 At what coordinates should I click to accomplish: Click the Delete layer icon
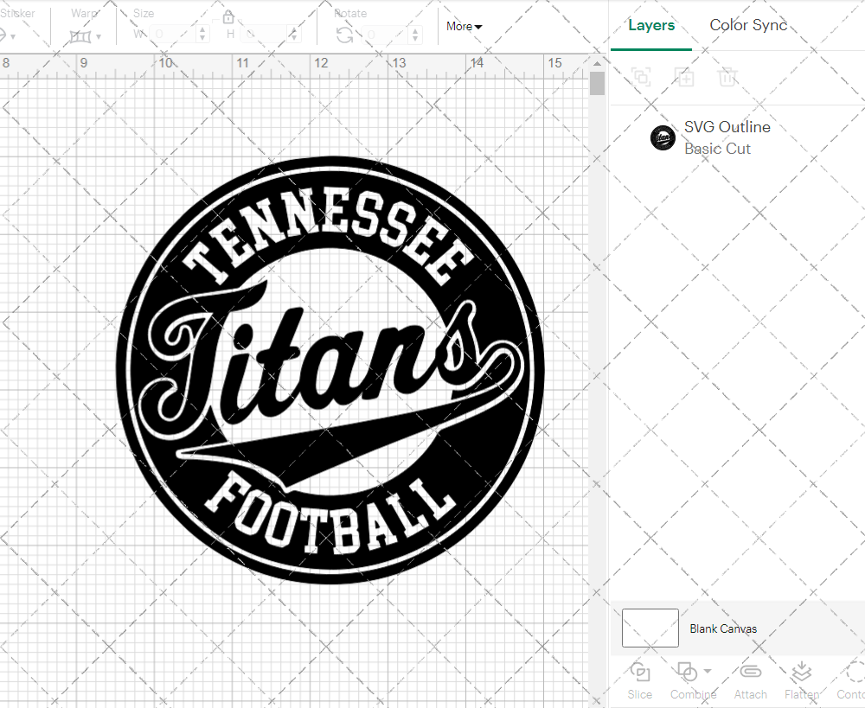point(727,77)
